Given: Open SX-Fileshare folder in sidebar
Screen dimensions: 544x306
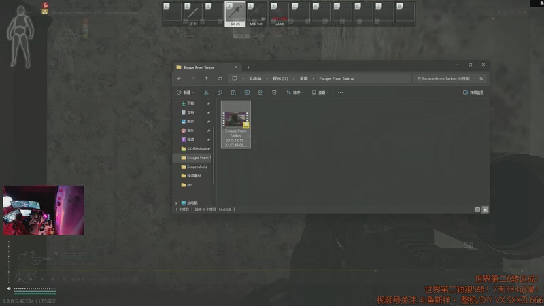Looking at the screenshot, I should pyautogui.click(x=196, y=148).
